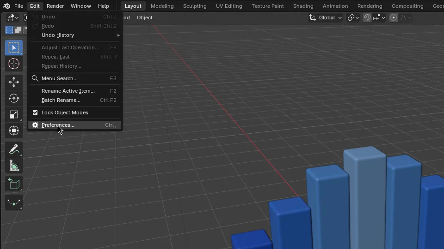This screenshot has width=444, height=249.
Task: Choose the set new selection mode icon
Action: pyautogui.click(x=9, y=30)
